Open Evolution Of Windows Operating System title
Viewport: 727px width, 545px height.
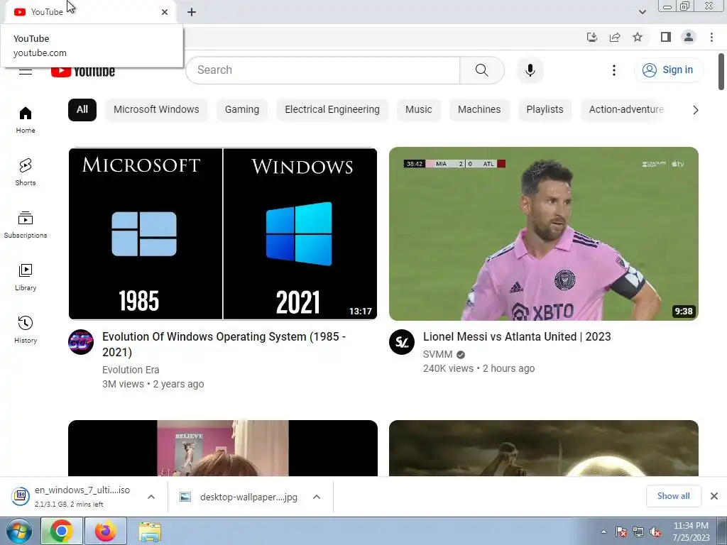coord(224,344)
